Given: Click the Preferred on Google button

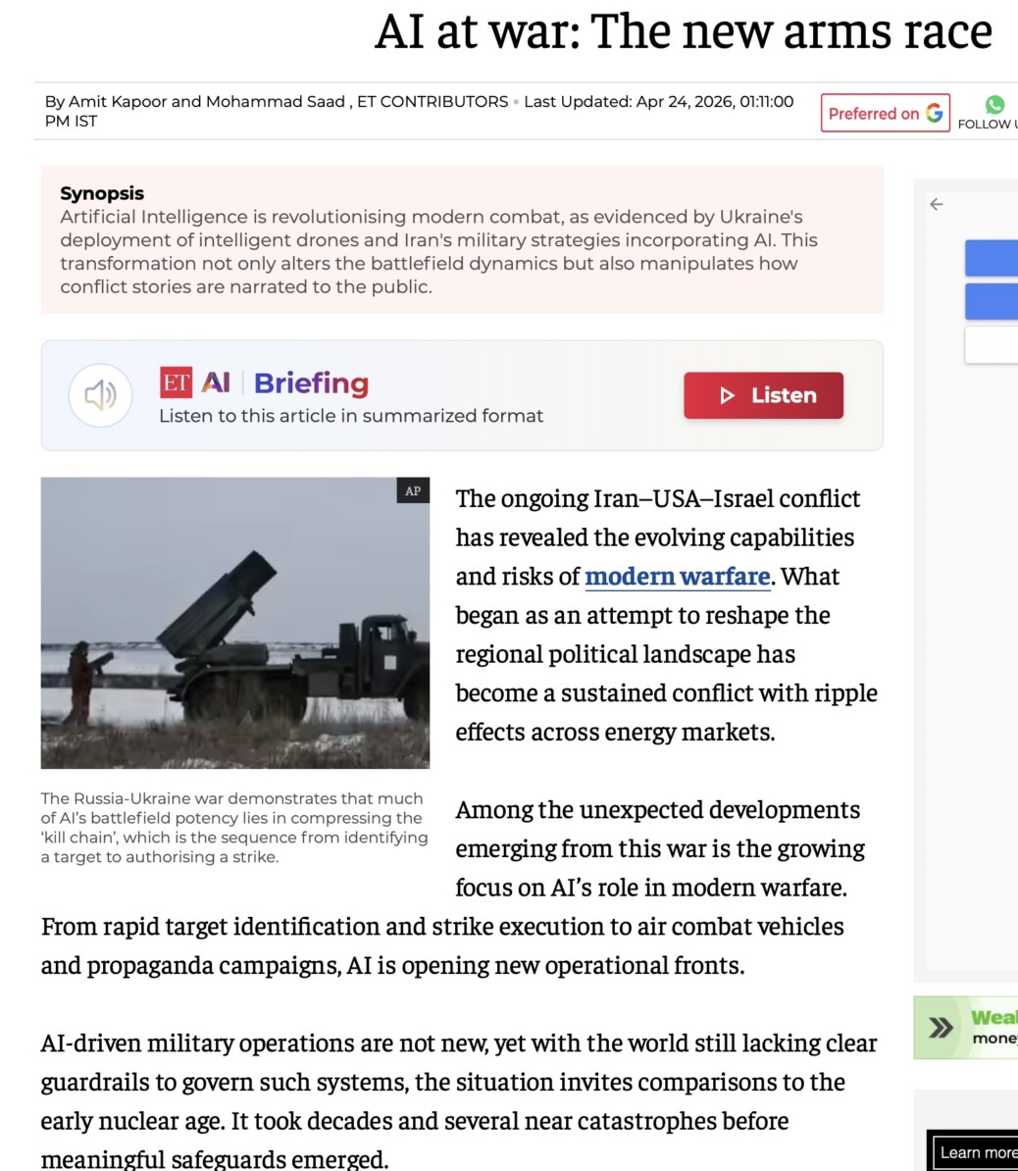Looking at the screenshot, I should point(885,113).
